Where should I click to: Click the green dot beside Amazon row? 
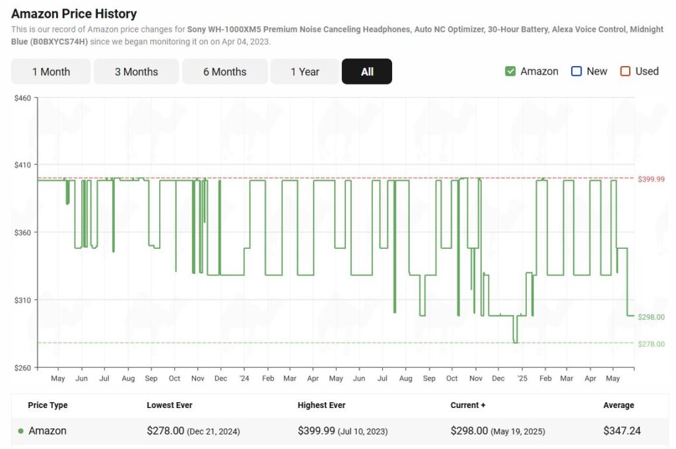tap(20, 431)
